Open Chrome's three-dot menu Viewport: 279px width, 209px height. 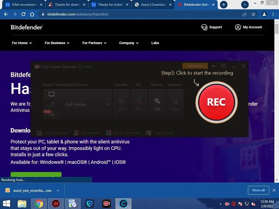pyautogui.click(x=273, y=14)
